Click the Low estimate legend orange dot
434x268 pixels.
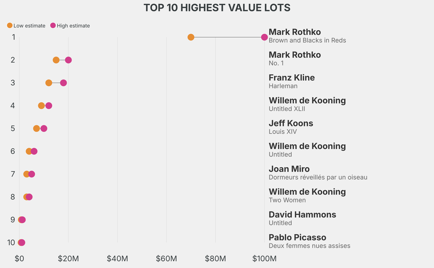tap(10, 26)
